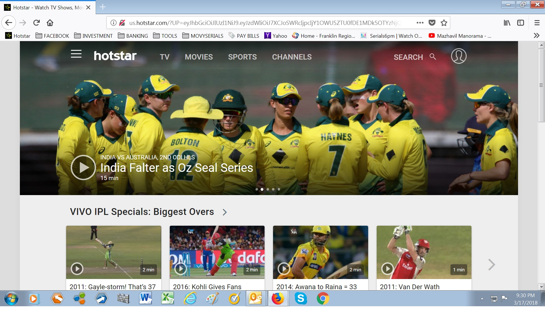The image size is (545, 319).
Task: Select the fourth hero carousel dot
Action: coord(273,189)
